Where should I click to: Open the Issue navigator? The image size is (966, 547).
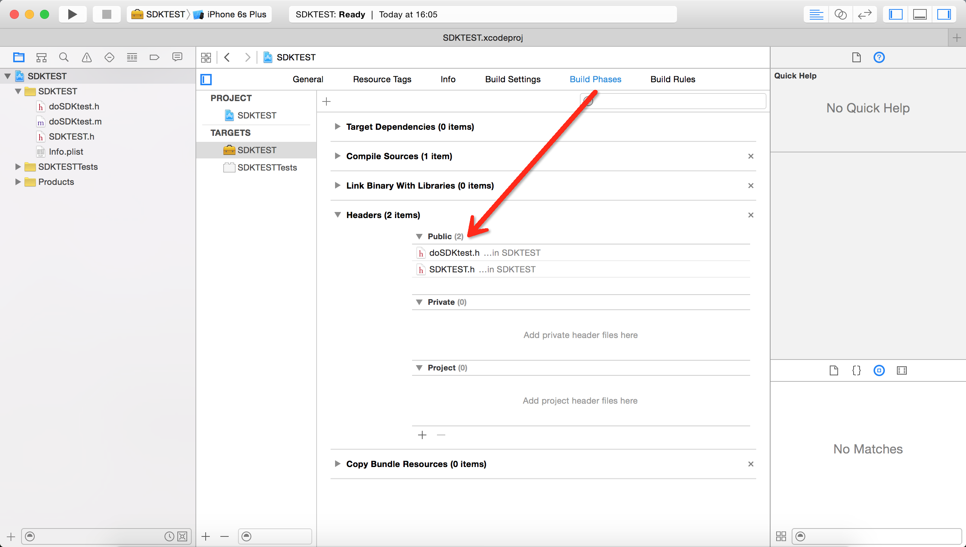87,57
